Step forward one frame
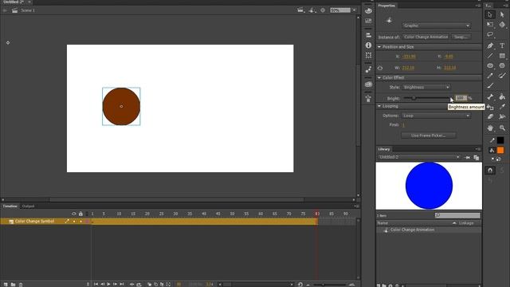The image size is (510, 287). 115,285
